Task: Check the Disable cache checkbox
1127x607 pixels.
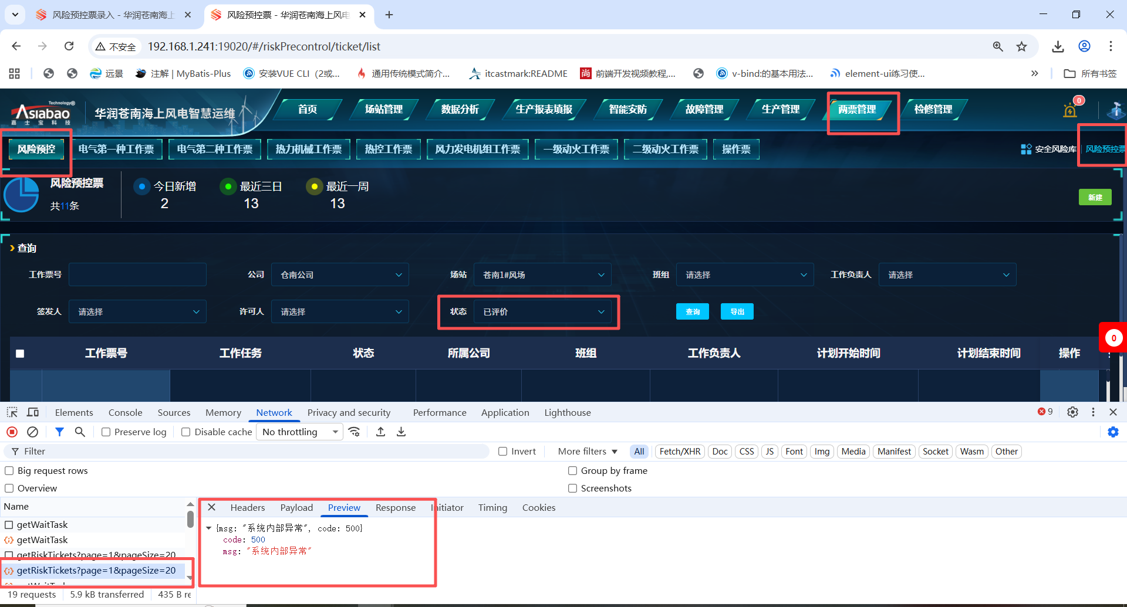Action: 186,432
